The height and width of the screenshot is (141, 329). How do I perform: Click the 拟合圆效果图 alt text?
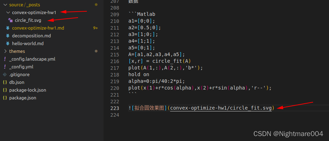(149, 108)
